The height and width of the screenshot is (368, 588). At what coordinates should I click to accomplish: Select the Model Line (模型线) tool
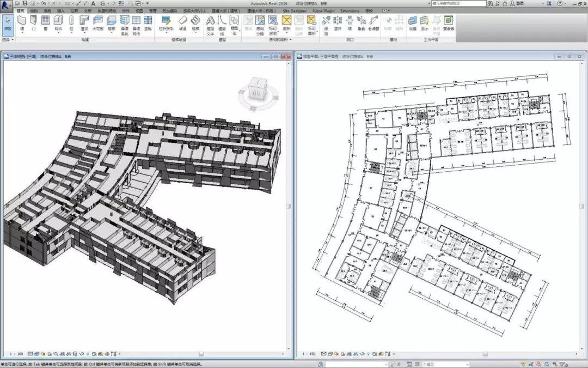tap(222, 25)
